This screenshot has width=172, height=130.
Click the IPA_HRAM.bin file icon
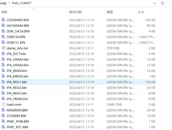[x=3, y=65]
